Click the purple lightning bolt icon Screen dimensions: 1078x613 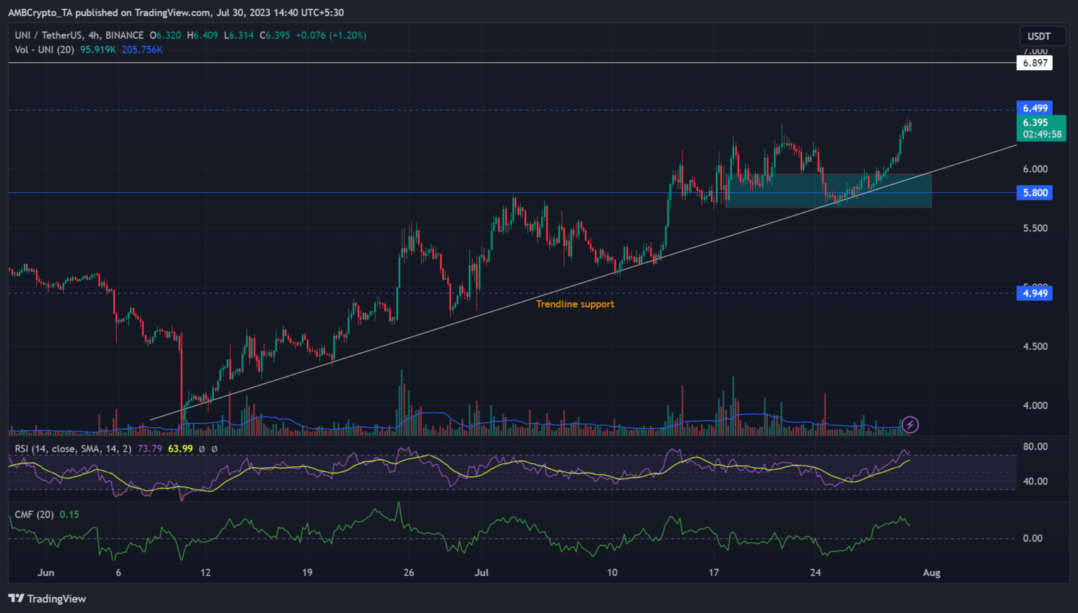point(910,424)
